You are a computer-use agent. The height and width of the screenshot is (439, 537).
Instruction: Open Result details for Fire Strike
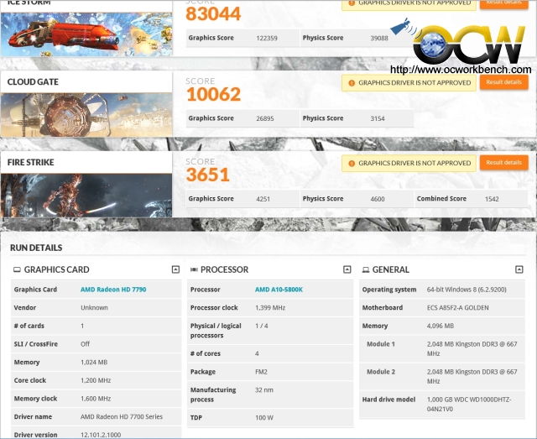tap(503, 163)
